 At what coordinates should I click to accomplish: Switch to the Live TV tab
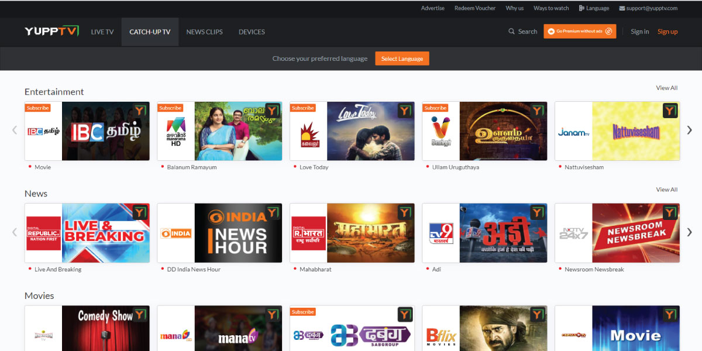(102, 32)
